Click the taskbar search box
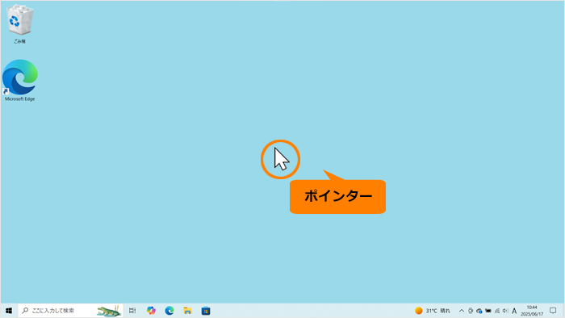This screenshot has height=318, width=565. [70, 311]
